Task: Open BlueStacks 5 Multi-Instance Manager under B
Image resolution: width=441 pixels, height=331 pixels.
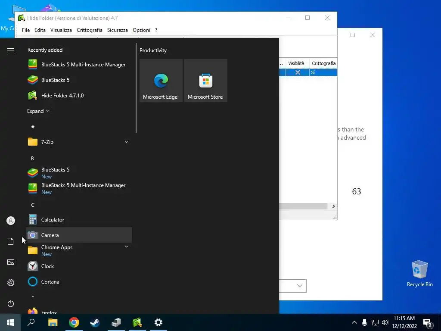Action: coord(79,188)
